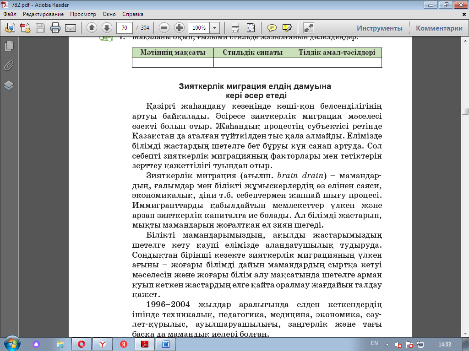This screenshot has width=469, height=351.
Task: Open the Инструменты pane
Action: pyautogui.click(x=380, y=28)
